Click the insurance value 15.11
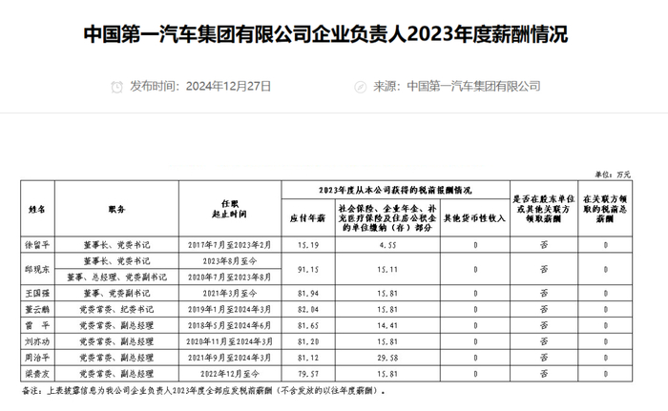The image size is (668, 411). [x=387, y=270]
